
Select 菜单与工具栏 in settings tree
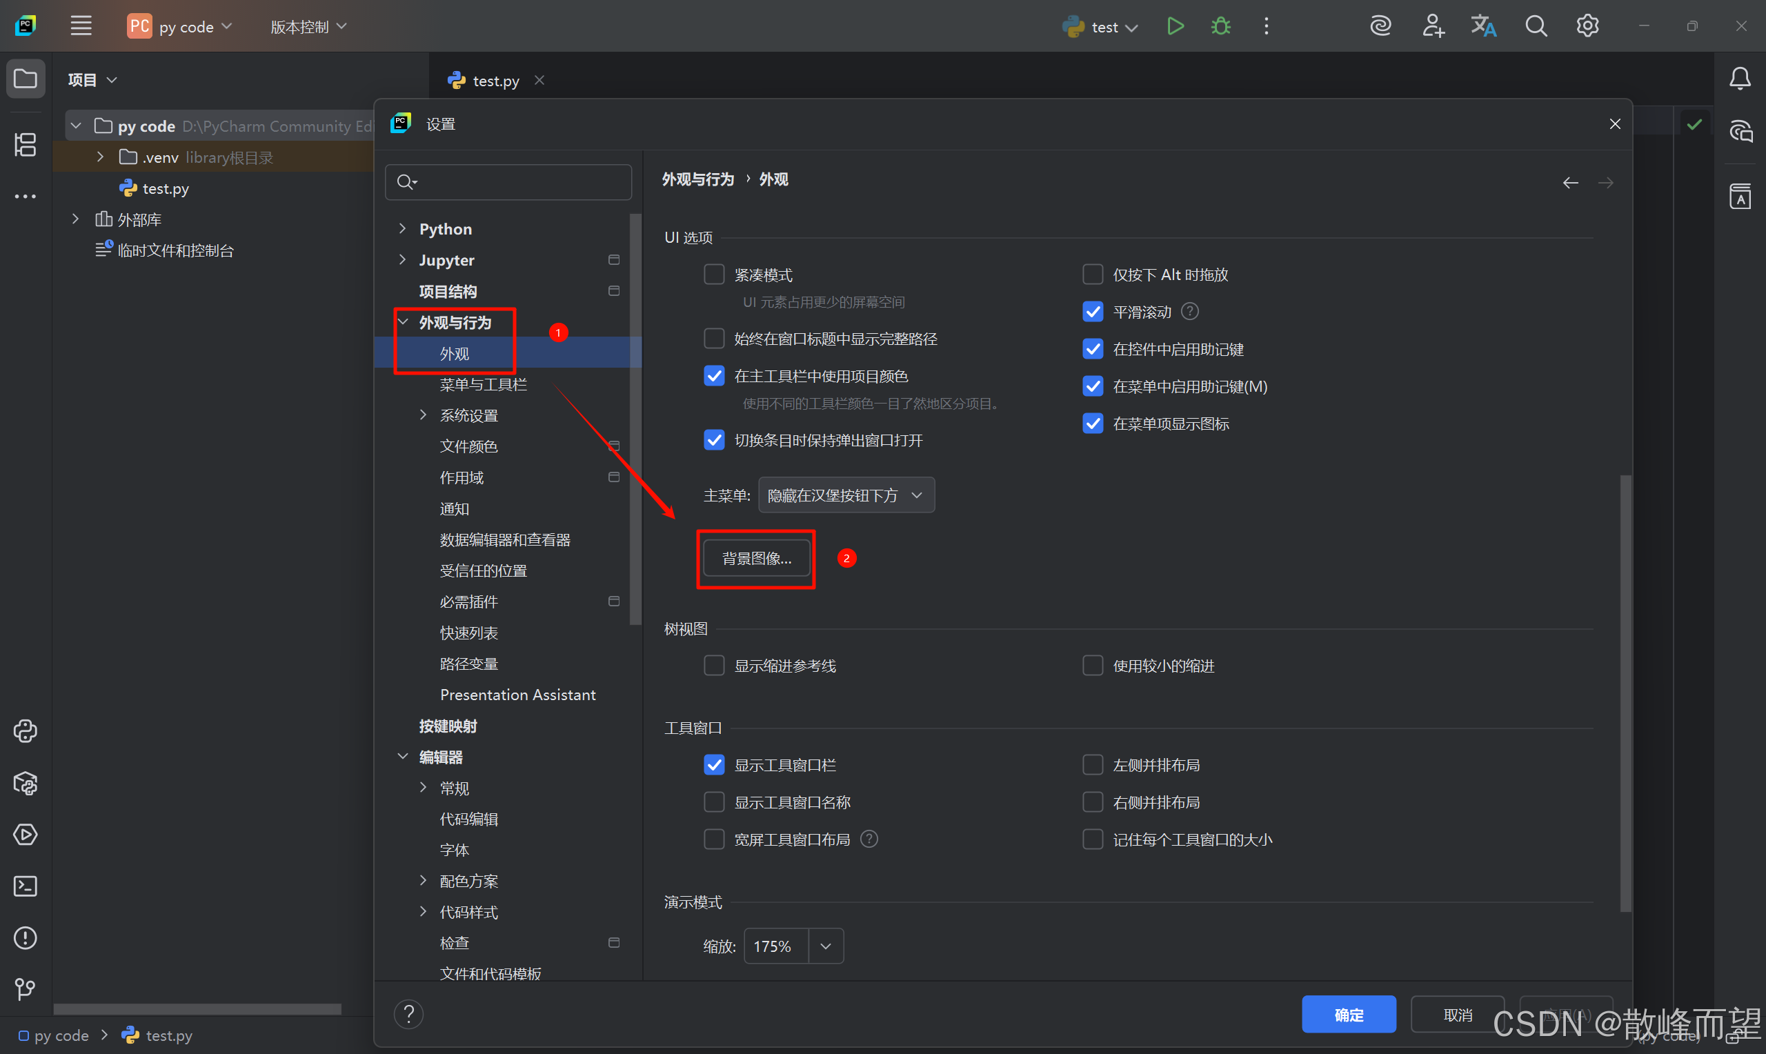coord(483,384)
